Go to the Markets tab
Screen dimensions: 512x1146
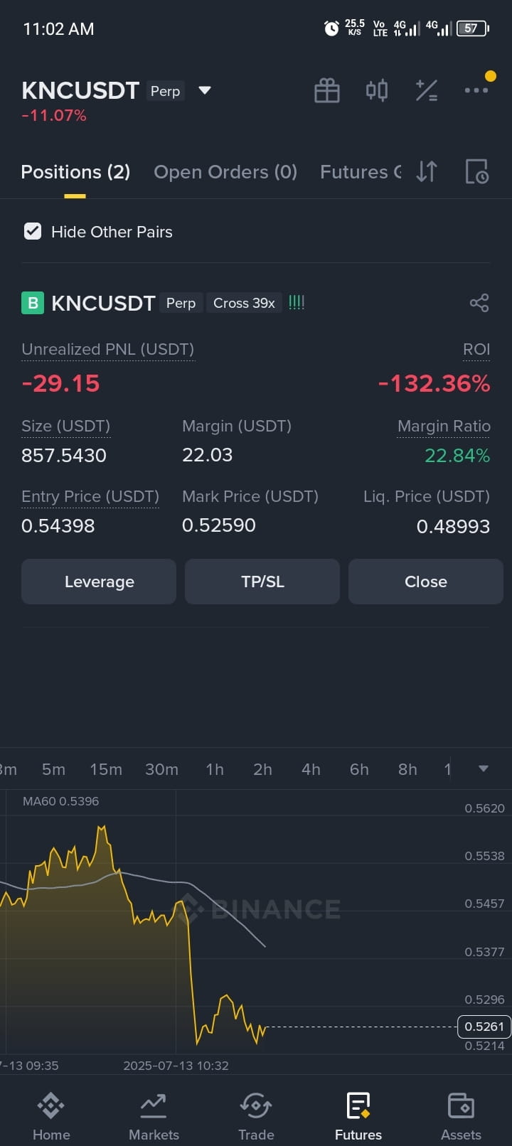[154, 1116]
